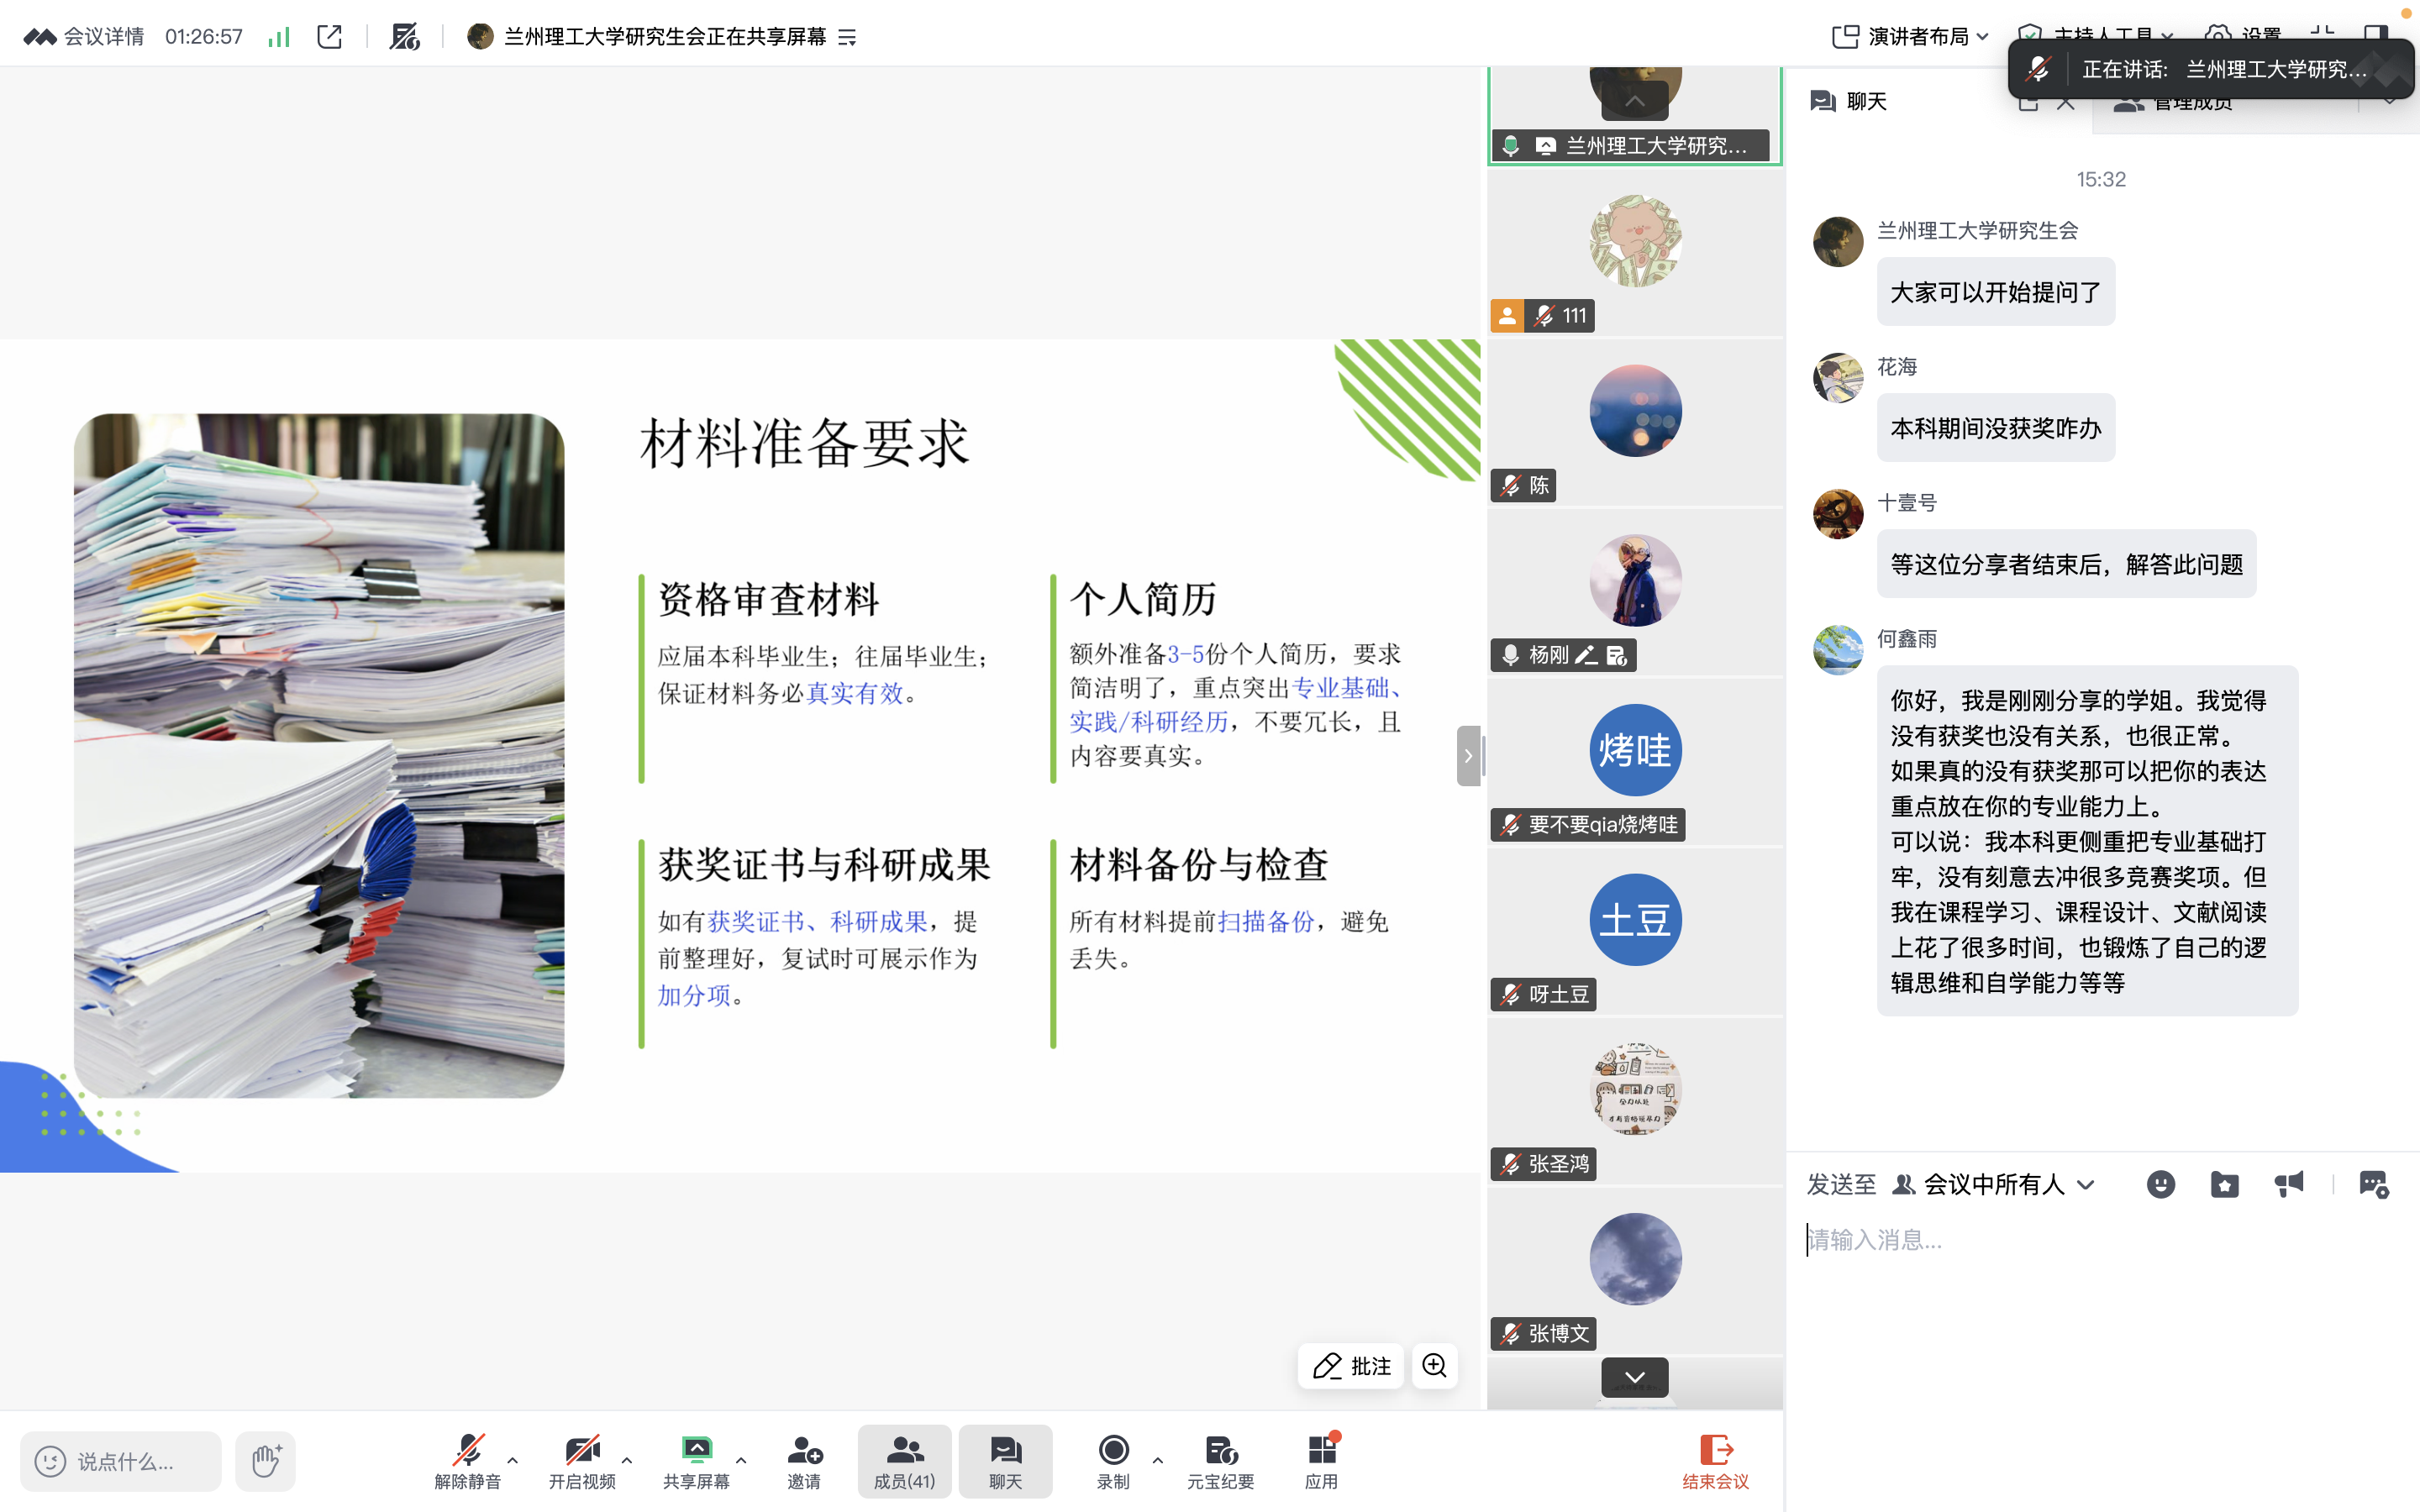This screenshot has width=2420, height=1512.
Task: Toggle the 成员(41) members panel
Action: coord(904,1460)
